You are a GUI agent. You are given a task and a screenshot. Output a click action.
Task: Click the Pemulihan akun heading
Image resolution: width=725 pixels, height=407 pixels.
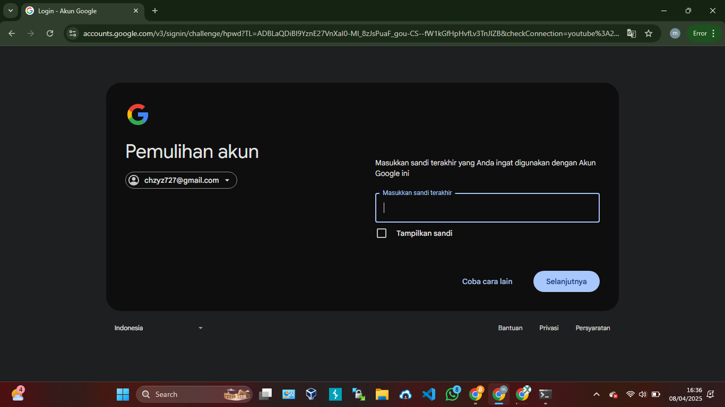click(192, 152)
